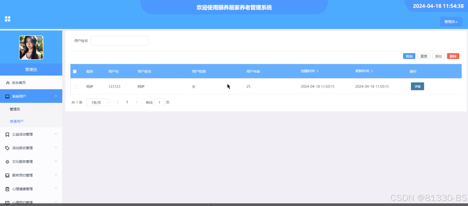Open the 管理员 dropdown at top right
The image size is (468, 206).
click(x=451, y=22)
